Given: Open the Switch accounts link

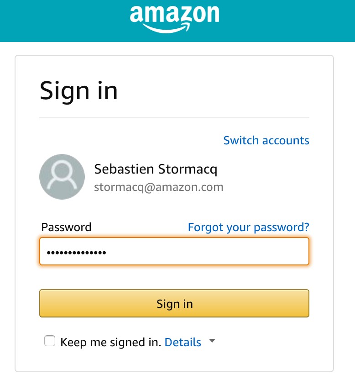Looking at the screenshot, I should pyautogui.click(x=266, y=140).
